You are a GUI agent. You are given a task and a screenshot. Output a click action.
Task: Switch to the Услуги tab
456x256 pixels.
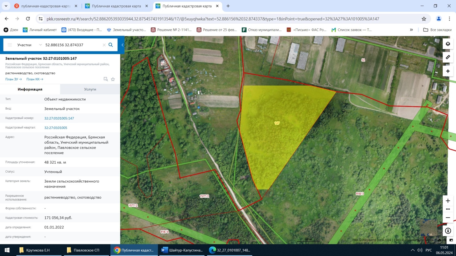tap(90, 89)
